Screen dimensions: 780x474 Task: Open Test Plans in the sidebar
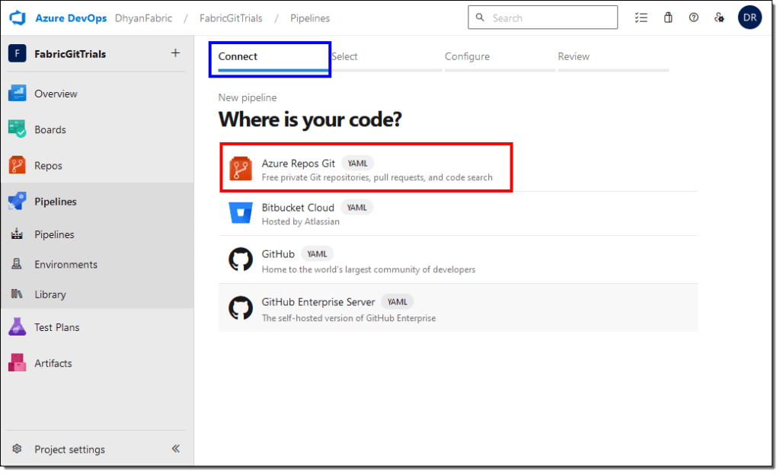coord(56,327)
